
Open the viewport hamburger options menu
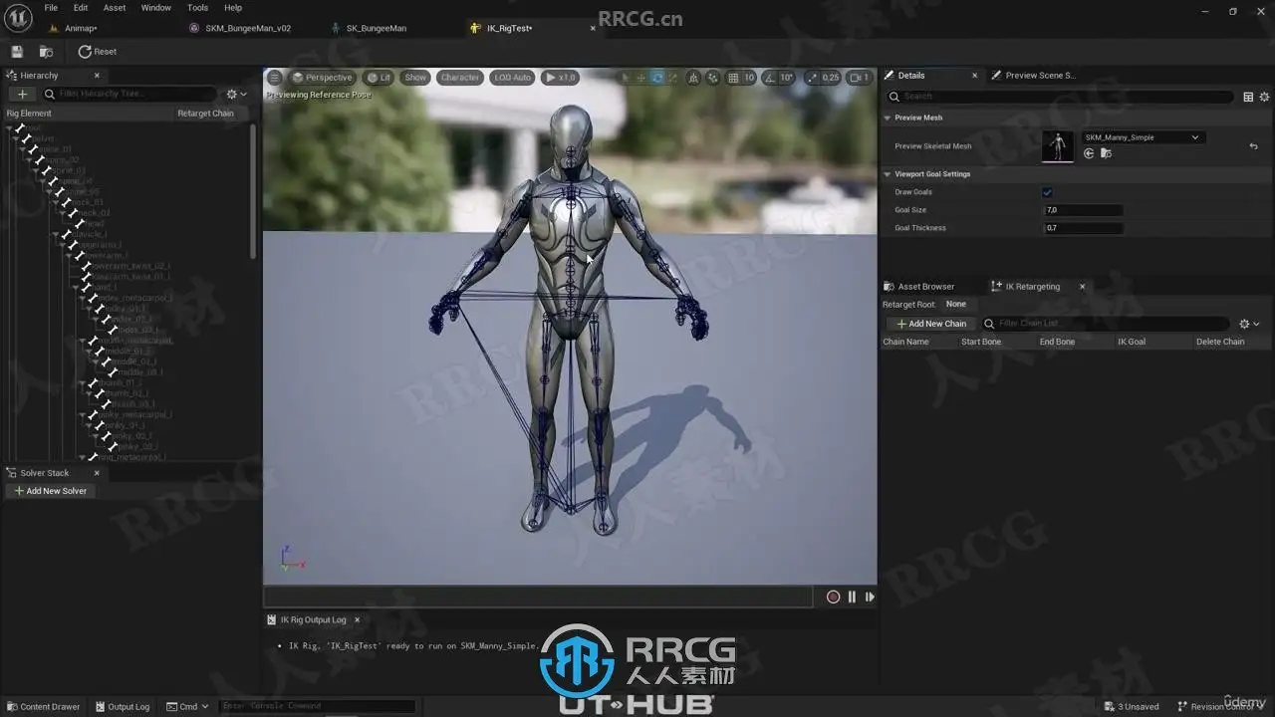point(275,78)
